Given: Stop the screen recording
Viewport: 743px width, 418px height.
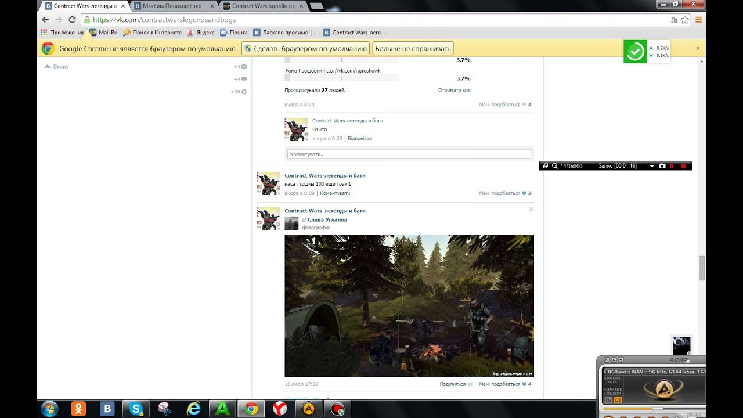Looking at the screenshot, I should pyautogui.click(x=683, y=166).
